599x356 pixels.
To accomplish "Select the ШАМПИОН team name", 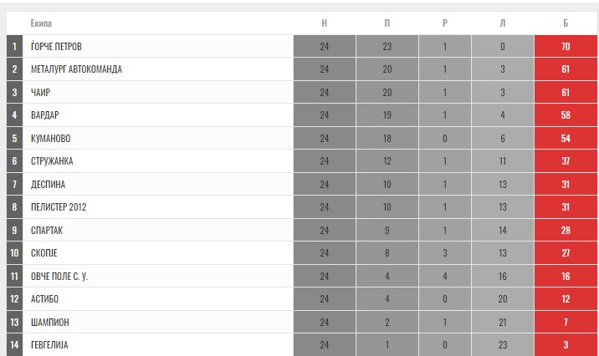I will click(50, 322).
